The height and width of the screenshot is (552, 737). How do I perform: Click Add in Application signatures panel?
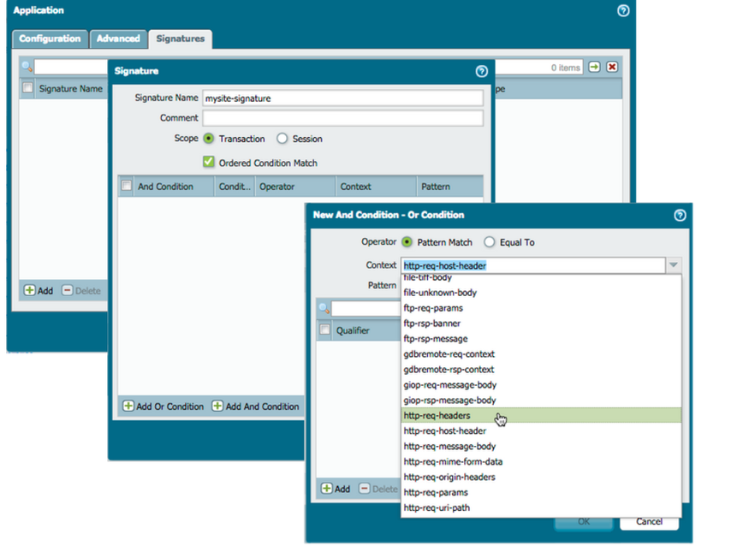click(39, 291)
